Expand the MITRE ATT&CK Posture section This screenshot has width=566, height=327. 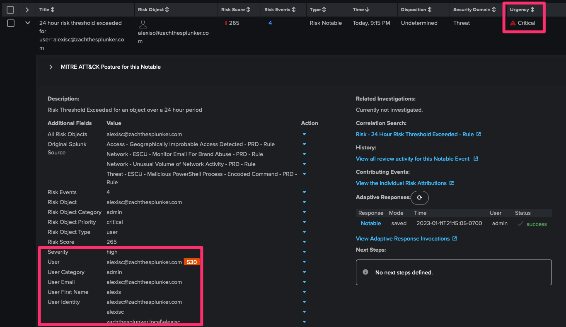(51, 67)
